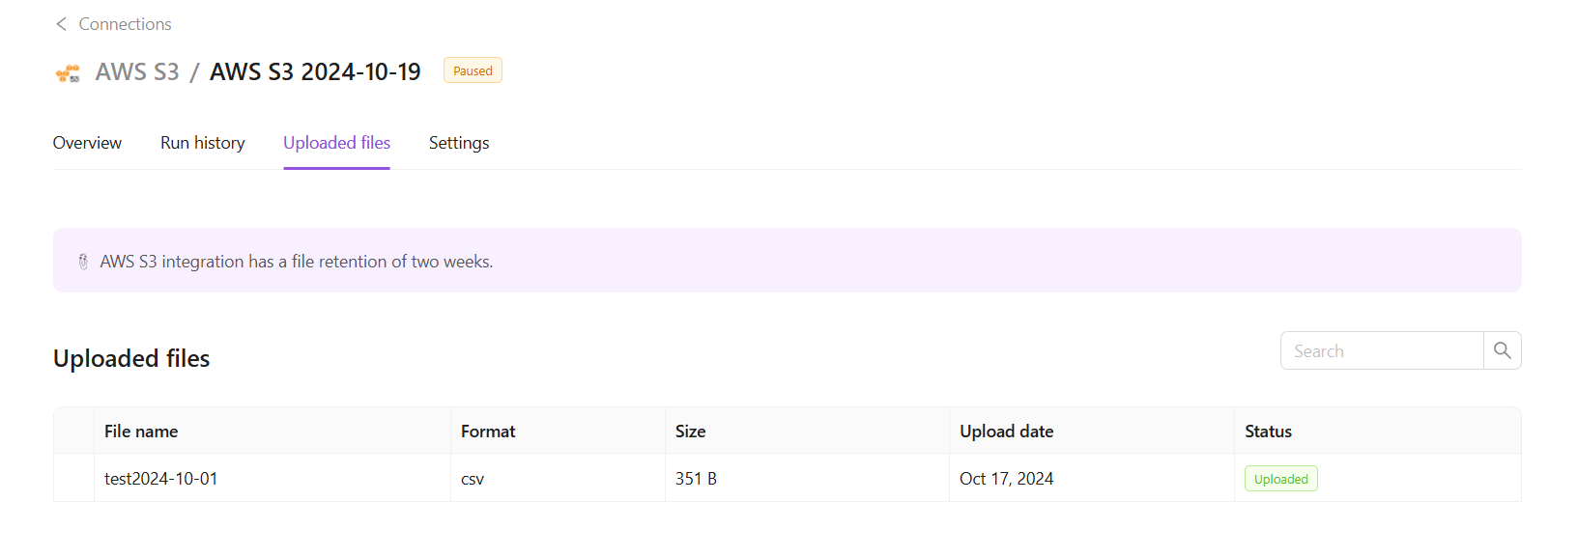Switch to the Overview tab
1578x557 pixels.
click(87, 143)
